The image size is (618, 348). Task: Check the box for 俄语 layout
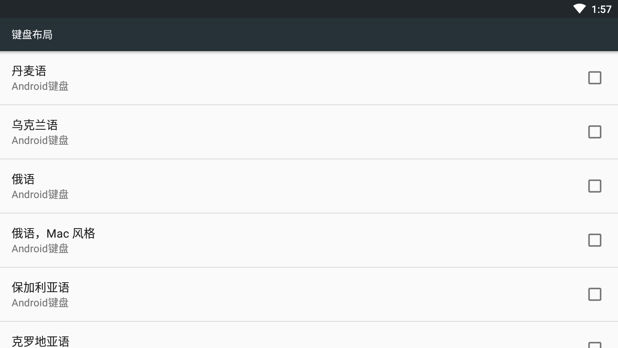(x=594, y=186)
